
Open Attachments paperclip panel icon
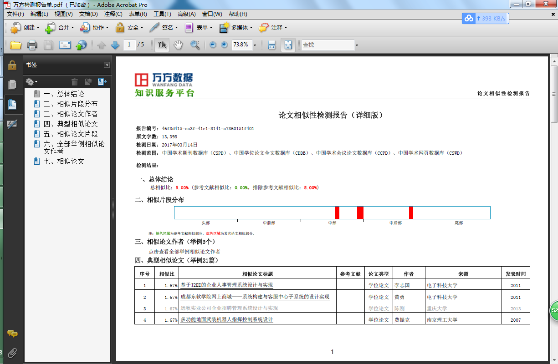pyautogui.click(x=12, y=353)
